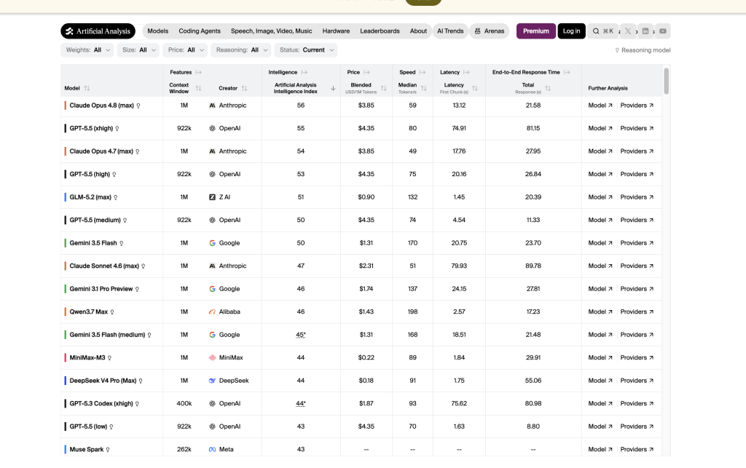Open Providers link for GPT-5.5 (xhigh)

tap(637, 128)
